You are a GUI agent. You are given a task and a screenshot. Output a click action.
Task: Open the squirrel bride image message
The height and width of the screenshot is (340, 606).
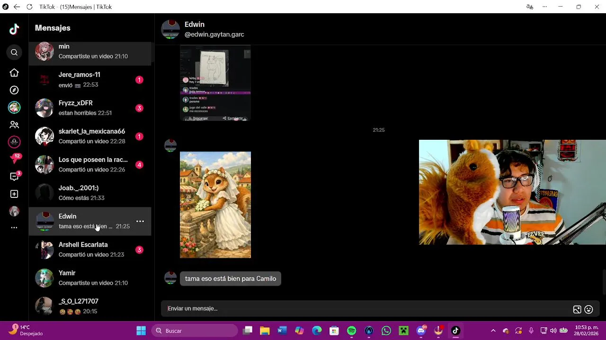point(215,204)
